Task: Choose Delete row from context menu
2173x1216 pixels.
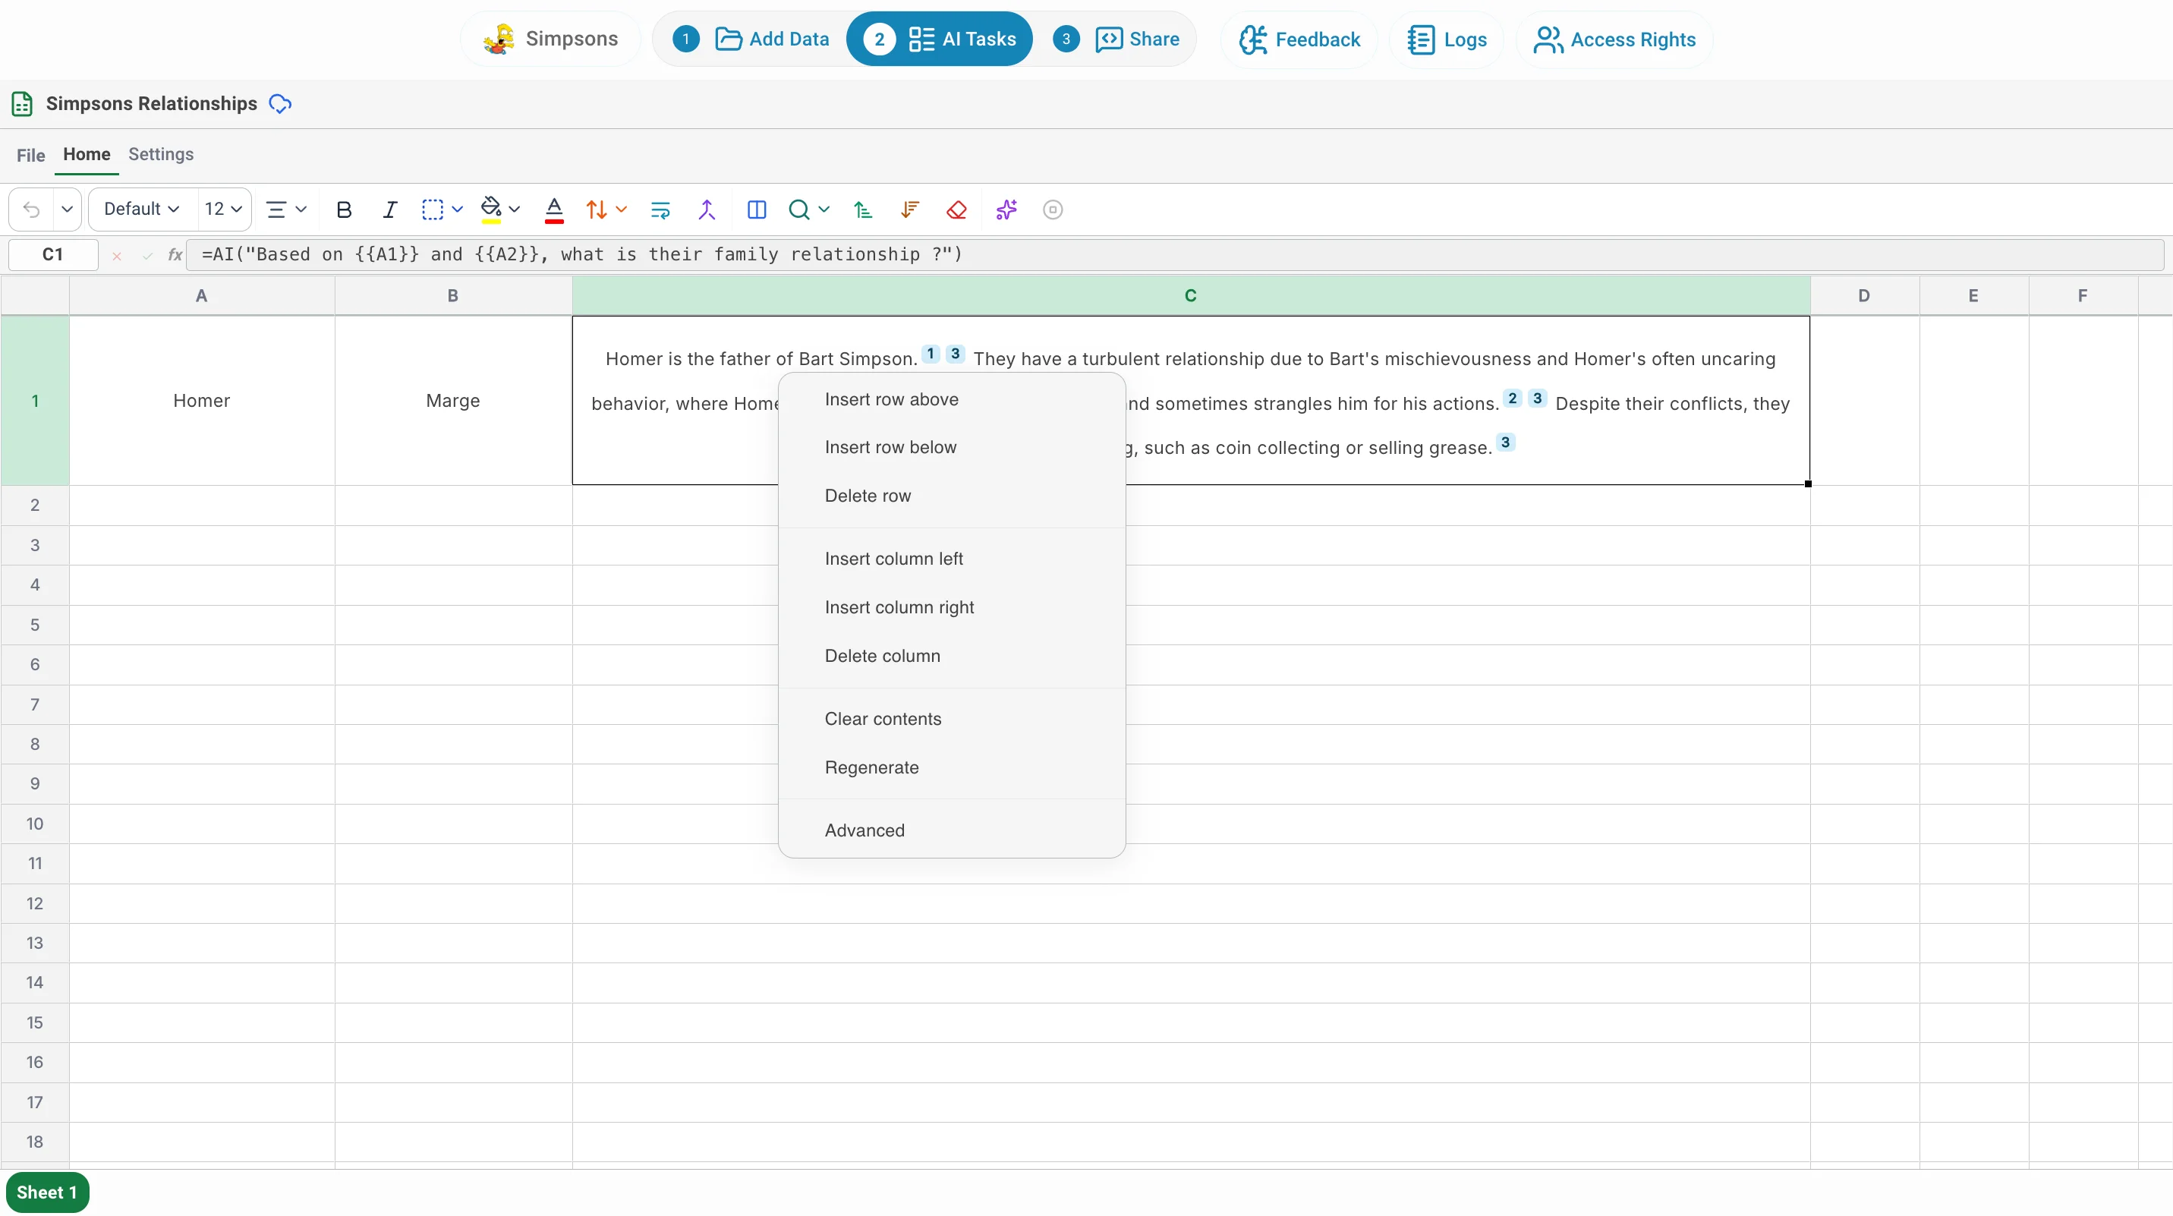Action: [952, 496]
